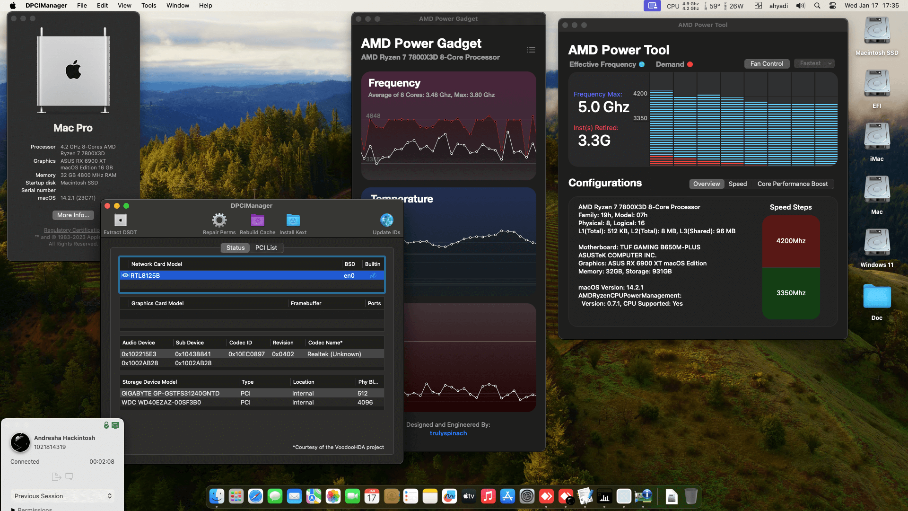Open the Freeform app in the Dock
Viewport: 908px width, 511px height.
449,496
